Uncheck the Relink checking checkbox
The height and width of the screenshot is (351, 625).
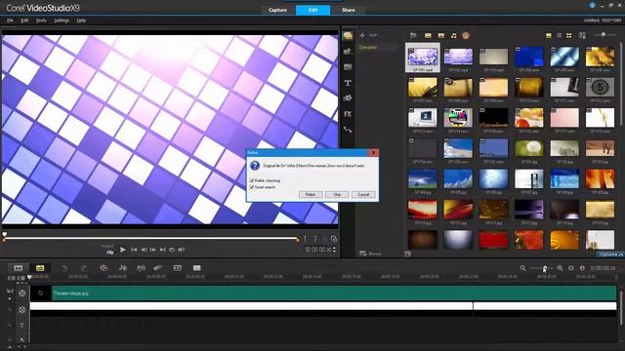point(252,180)
